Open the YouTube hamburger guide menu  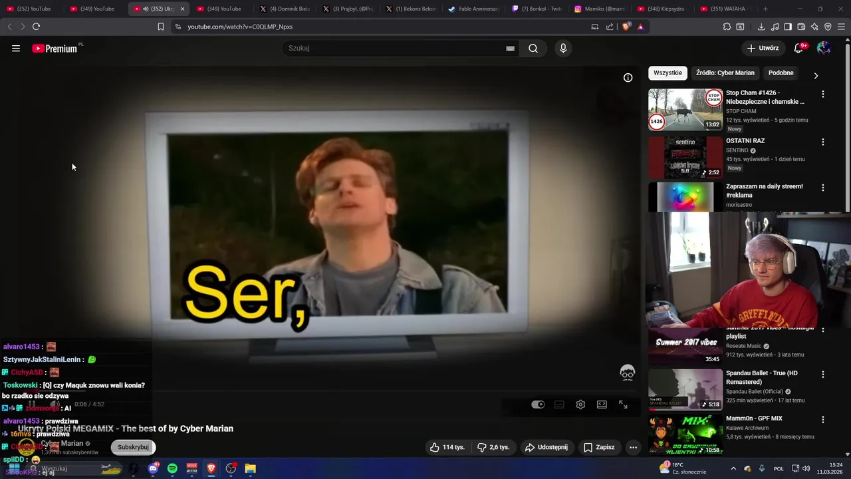tap(16, 49)
